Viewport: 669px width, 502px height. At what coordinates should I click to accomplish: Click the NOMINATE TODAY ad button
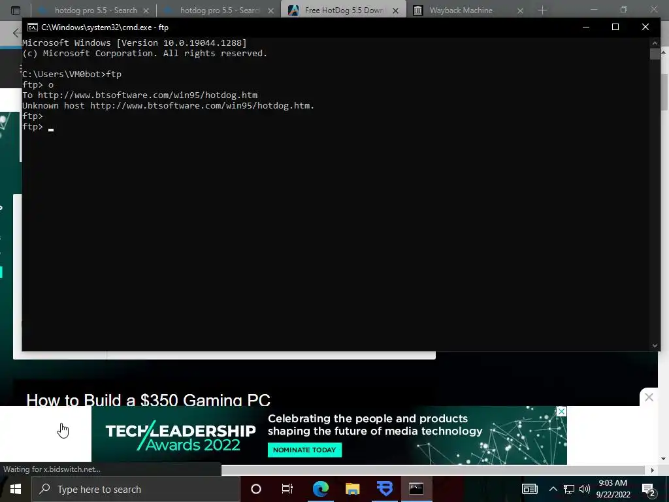click(x=304, y=450)
